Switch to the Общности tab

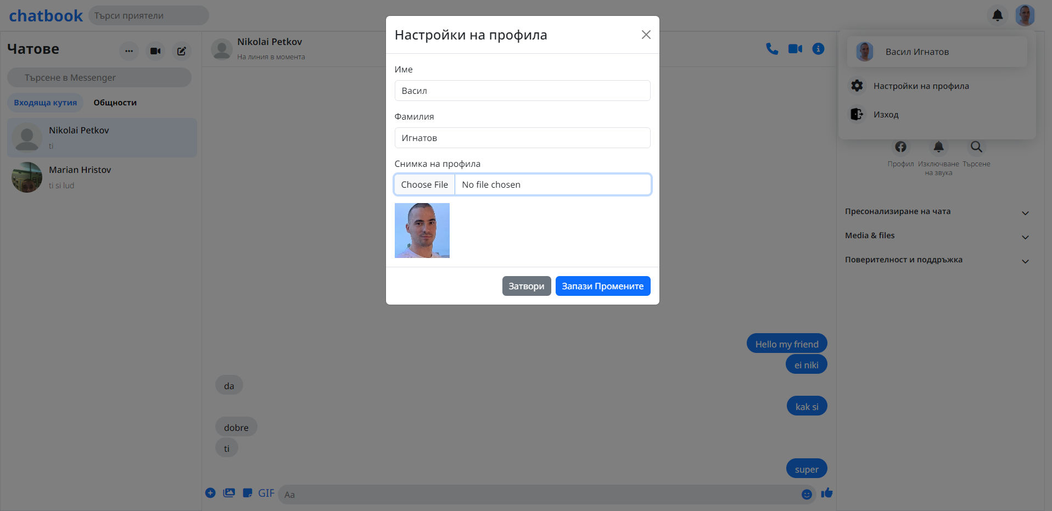115,102
